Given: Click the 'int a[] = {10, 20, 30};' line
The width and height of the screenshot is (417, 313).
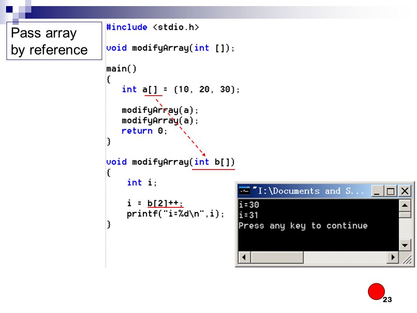Looking at the screenshot, I should (181, 90).
